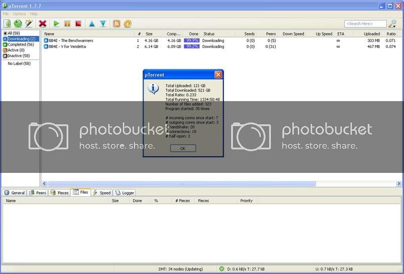Open the RSS Downloader icon
Screen dimensions: 404x274
click(x=117, y=24)
